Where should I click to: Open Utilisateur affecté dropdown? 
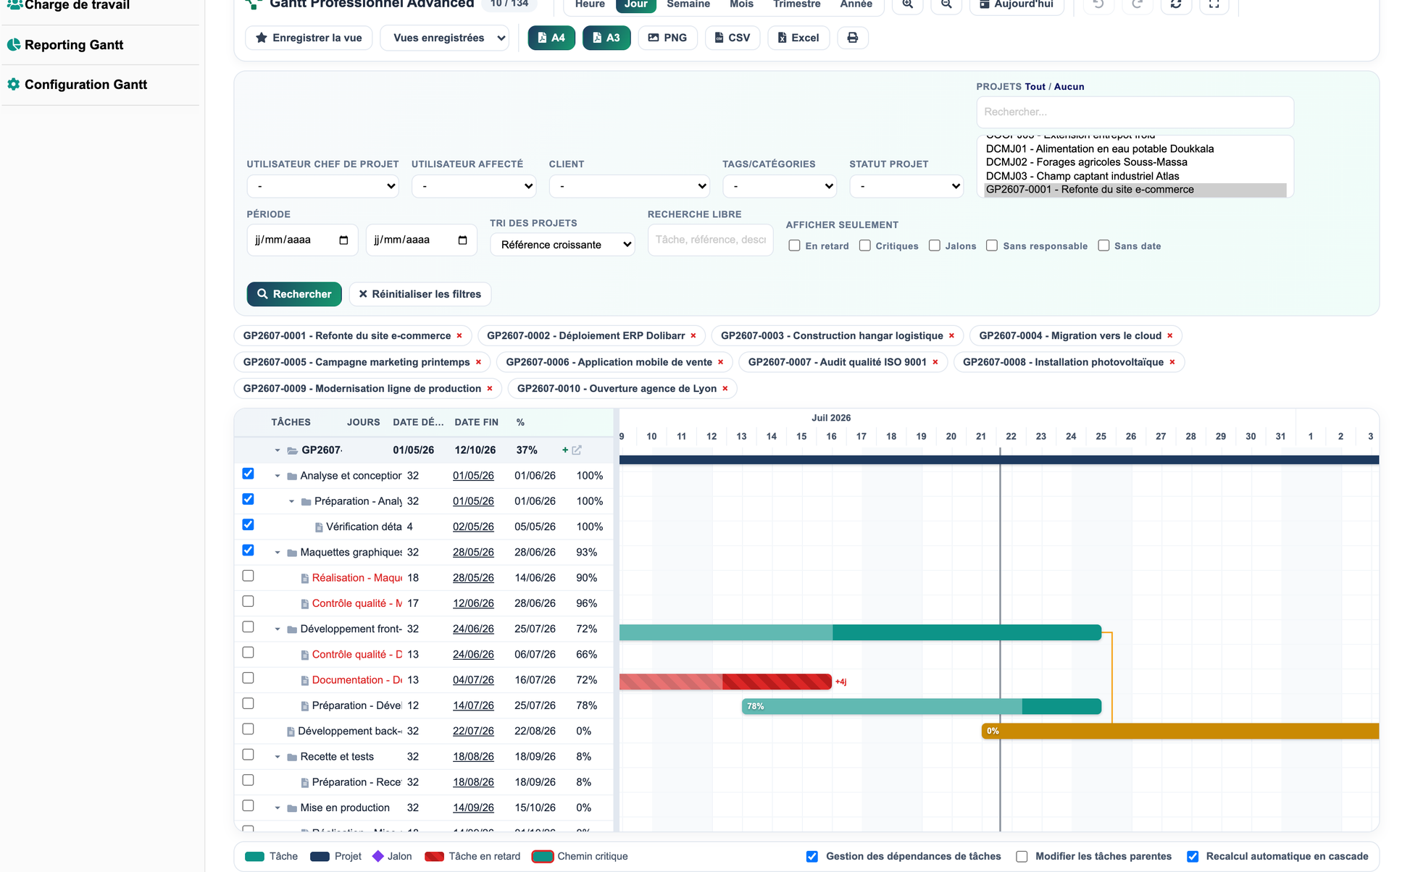coord(474,186)
